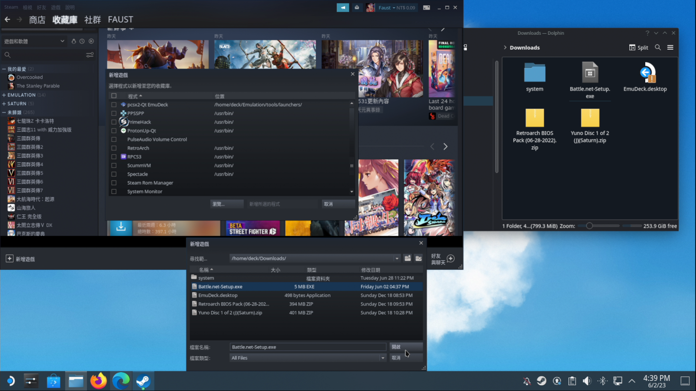This screenshot has width=696, height=391.
Task: Create new folder in file dialog
Action: pyautogui.click(x=419, y=258)
